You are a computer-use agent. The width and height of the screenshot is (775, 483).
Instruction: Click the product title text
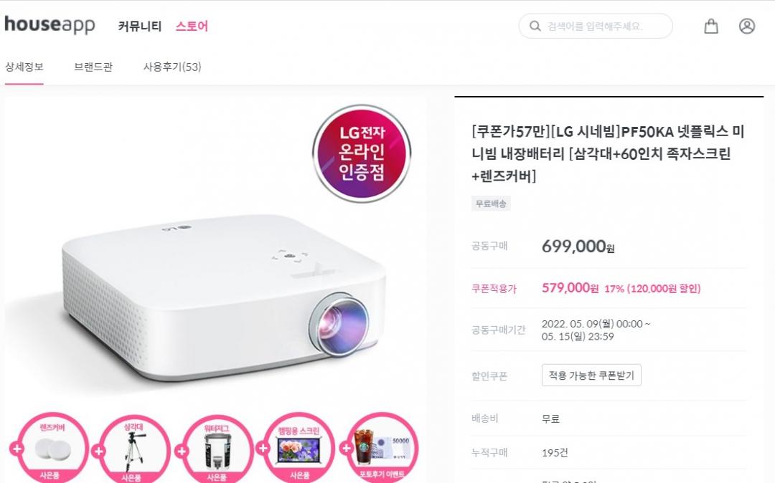608,153
